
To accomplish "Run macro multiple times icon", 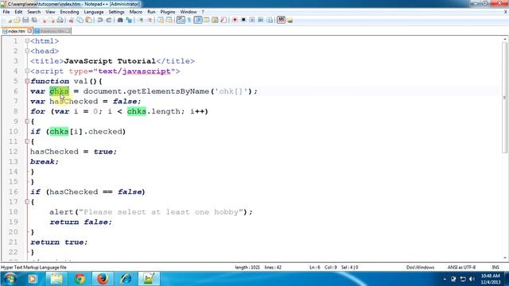I will pos(261,20).
